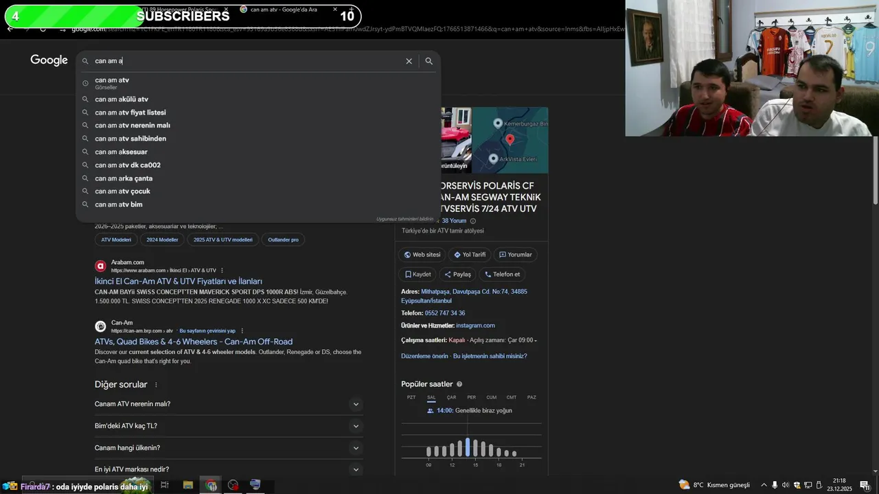
Task: Open File Explorer from the taskbar
Action: click(x=188, y=485)
